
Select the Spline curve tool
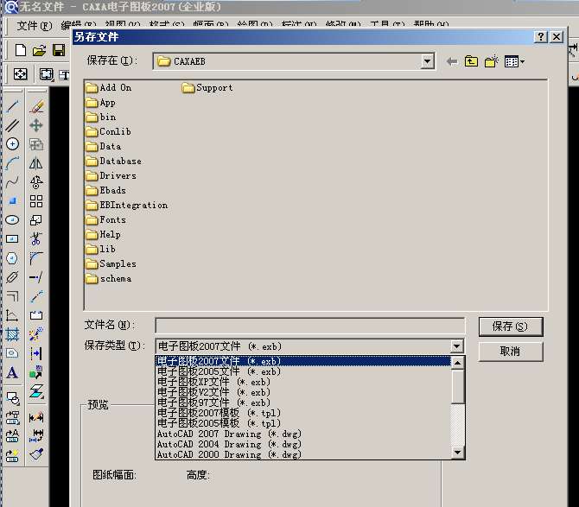click(x=12, y=182)
